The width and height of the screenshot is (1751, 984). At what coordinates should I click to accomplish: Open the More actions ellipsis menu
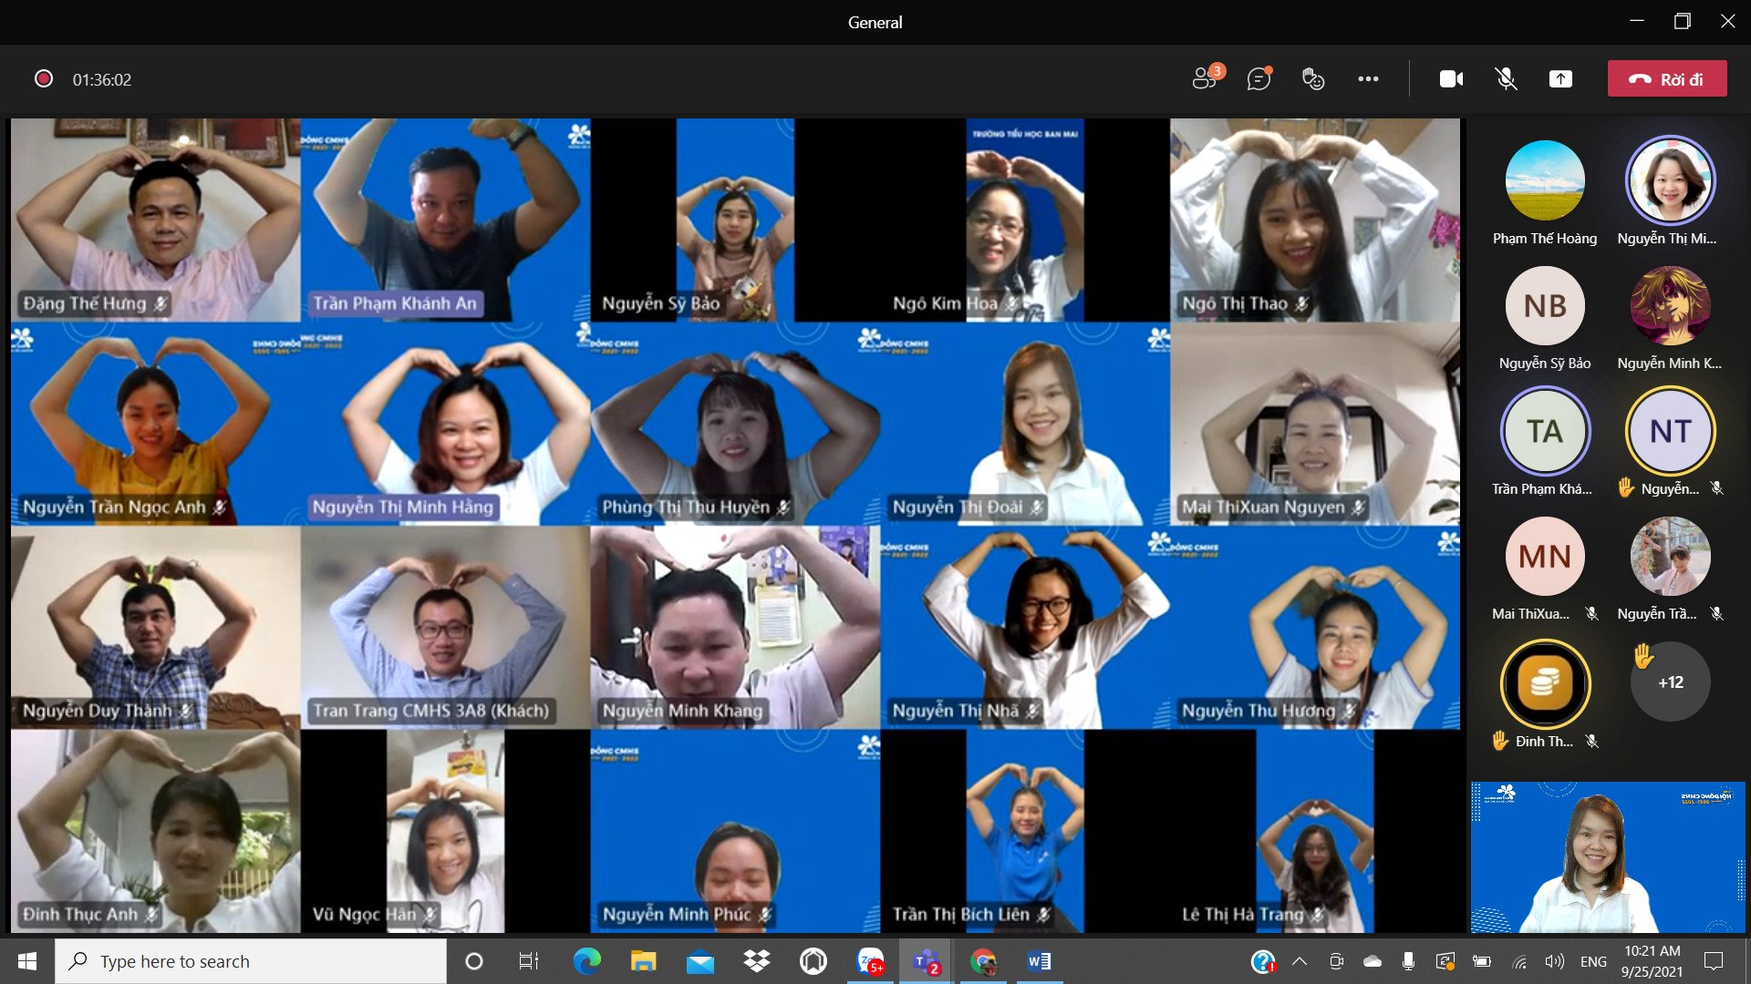point(1368,79)
